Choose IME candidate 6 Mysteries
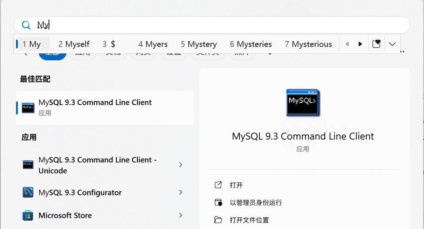Viewport: 424px width, 229px height. [x=251, y=44]
